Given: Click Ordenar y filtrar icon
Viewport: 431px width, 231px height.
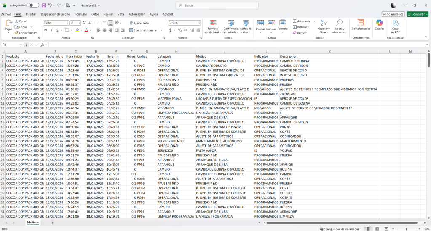Looking at the screenshot, I should click(x=324, y=23).
